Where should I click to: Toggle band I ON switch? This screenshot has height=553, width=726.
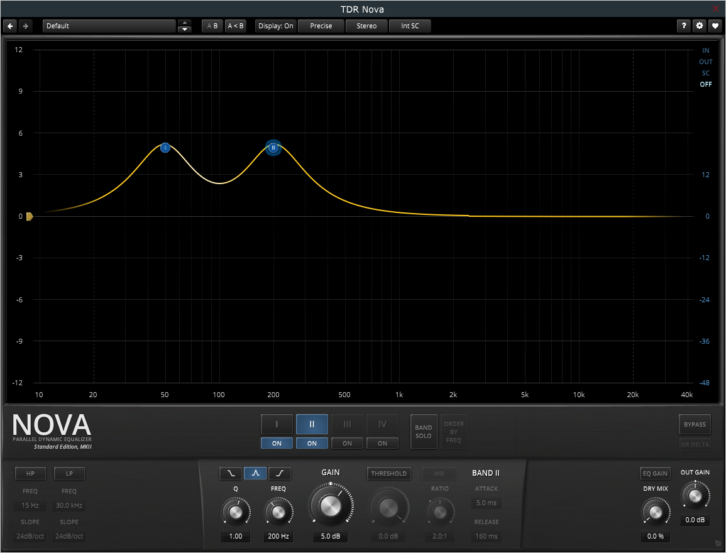click(x=277, y=443)
